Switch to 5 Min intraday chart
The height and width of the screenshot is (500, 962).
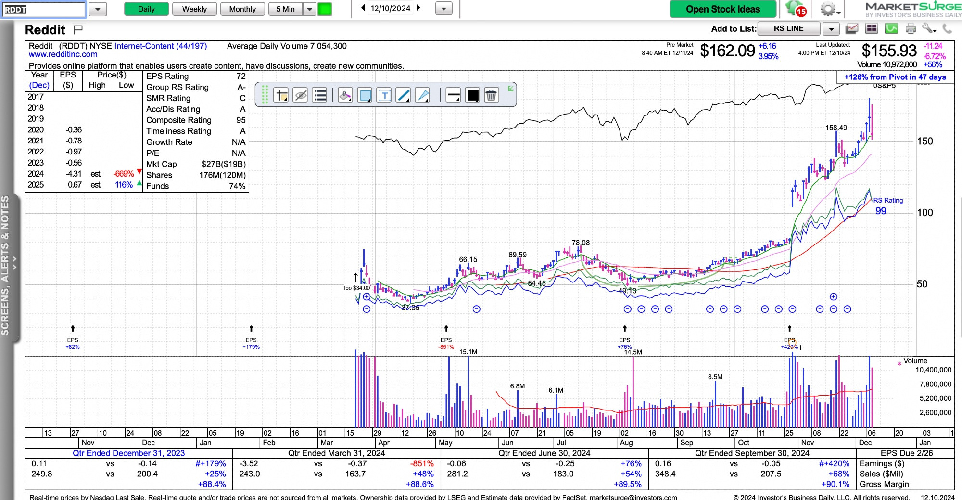click(x=285, y=9)
